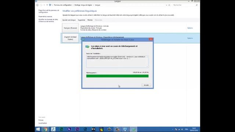Image resolution: width=235 pixels, height=132 pixels.
Task: Open Paramètres avancés link
Action: click(45, 16)
